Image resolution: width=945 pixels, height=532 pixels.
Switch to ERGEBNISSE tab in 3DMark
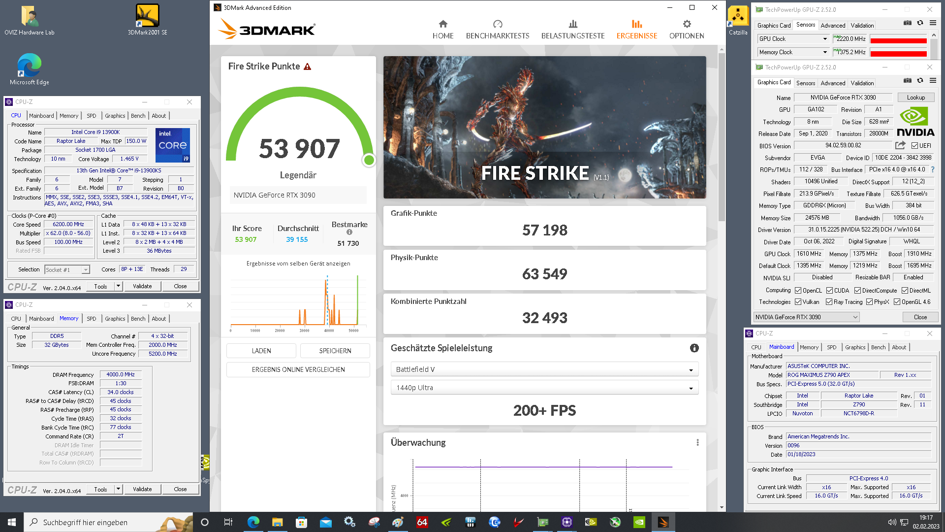637,30
